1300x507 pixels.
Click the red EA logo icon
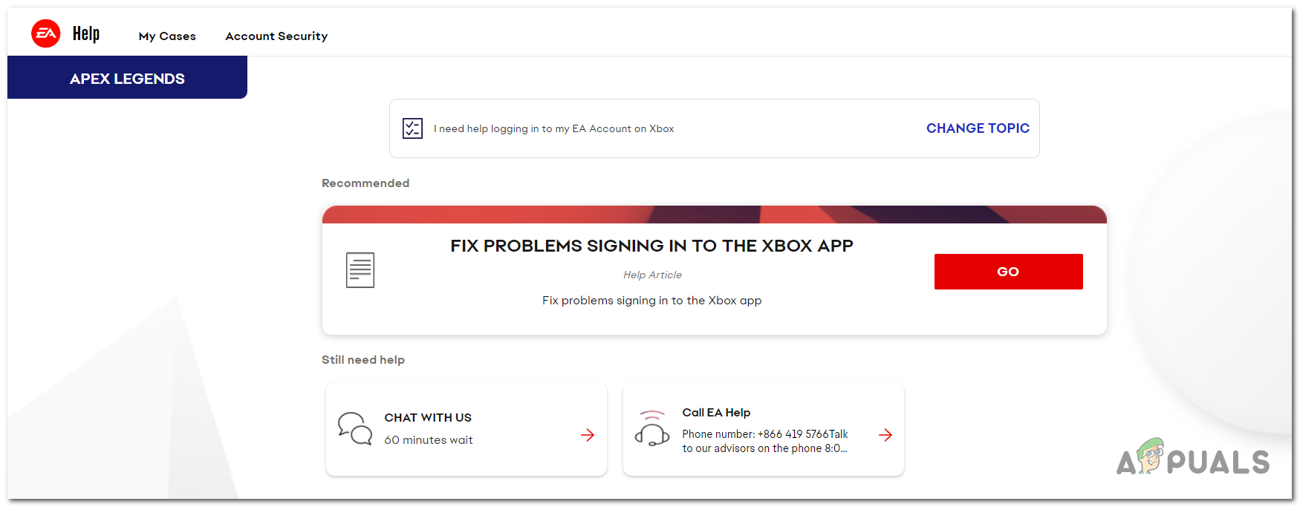[x=46, y=33]
